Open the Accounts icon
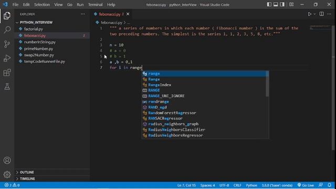This screenshot has width=336, height=189. click(x=7, y=160)
